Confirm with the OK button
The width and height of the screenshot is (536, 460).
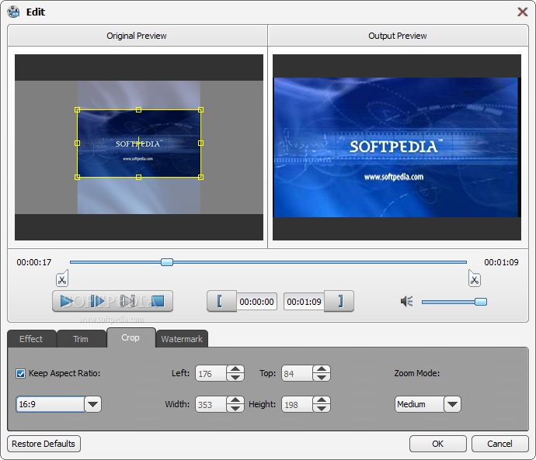(438, 444)
